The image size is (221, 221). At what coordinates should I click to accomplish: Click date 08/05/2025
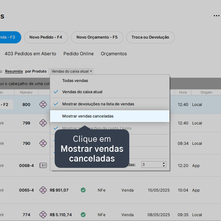[158, 215]
